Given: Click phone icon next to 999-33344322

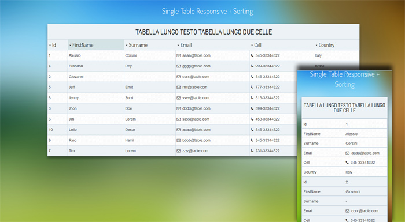Looking at the screenshot, I should click(252, 66).
